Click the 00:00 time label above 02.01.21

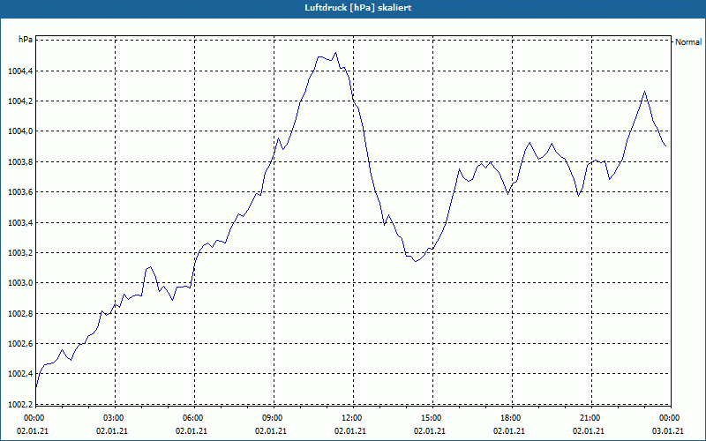(33, 418)
